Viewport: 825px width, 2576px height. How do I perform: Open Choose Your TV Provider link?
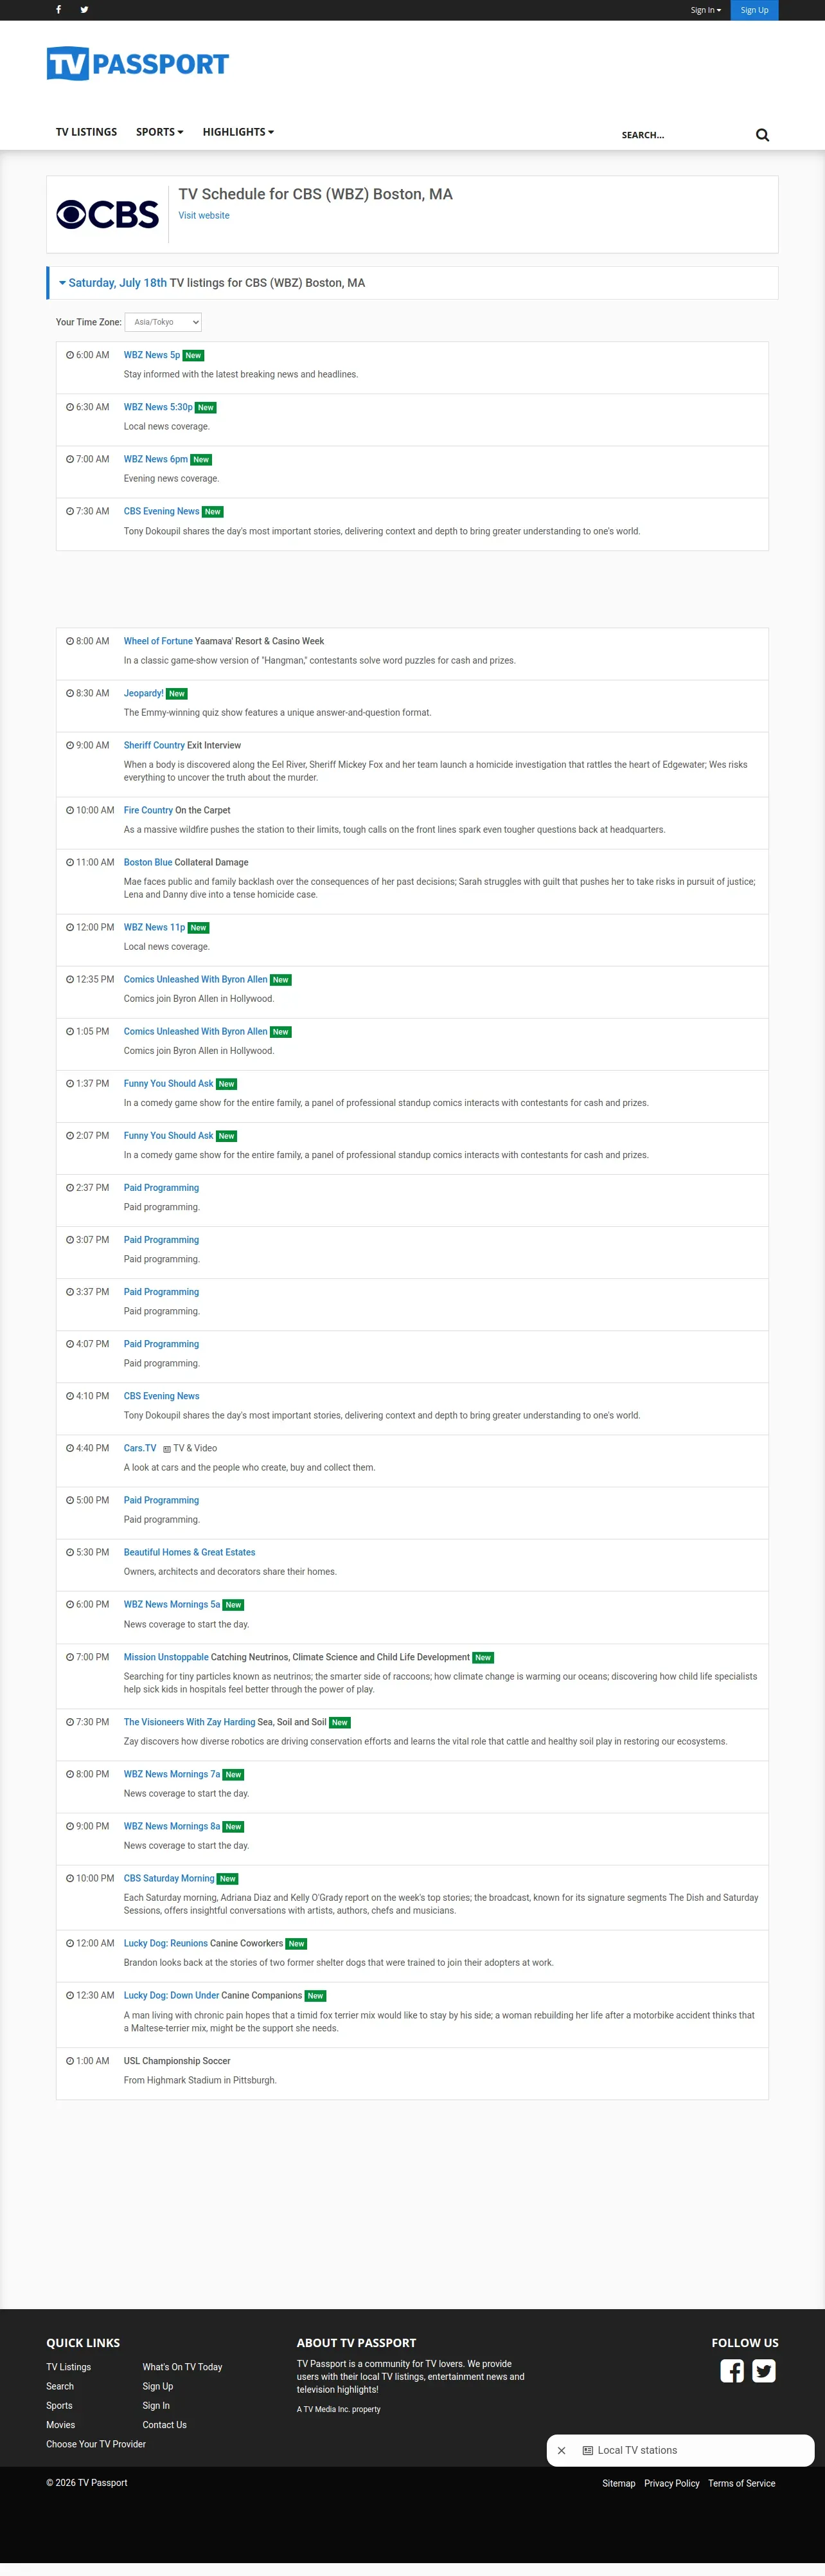click(x=96, y=2444)
